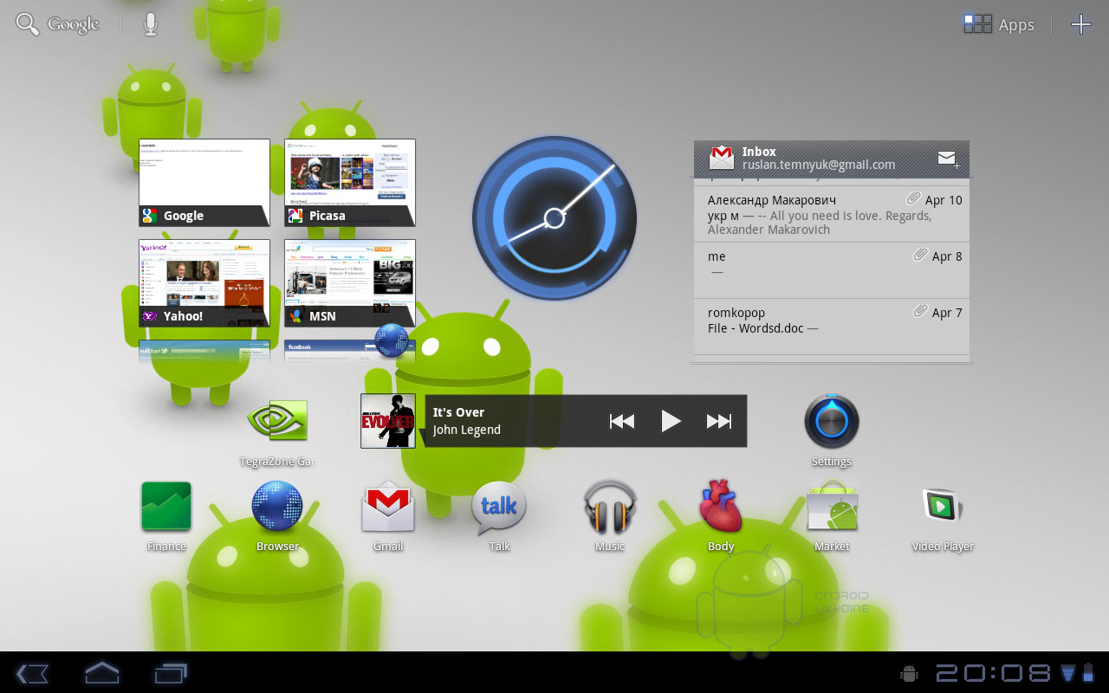Return to the Home screen
1109x693 pixels.
point(102,672)
